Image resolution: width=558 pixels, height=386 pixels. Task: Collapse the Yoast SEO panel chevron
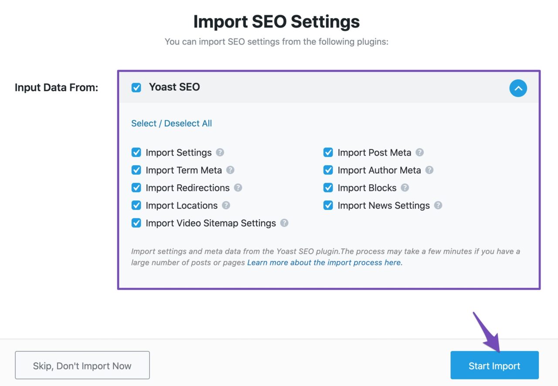518,88
